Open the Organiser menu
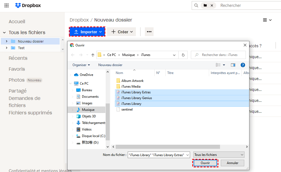281x172 pixels. (x=81, y=65)
